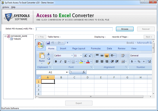Click the Prev page button

point(41,37)
